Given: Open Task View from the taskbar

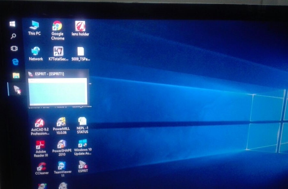Looking at the screenshot, I should pyautogui.click(x=14, y=49).
